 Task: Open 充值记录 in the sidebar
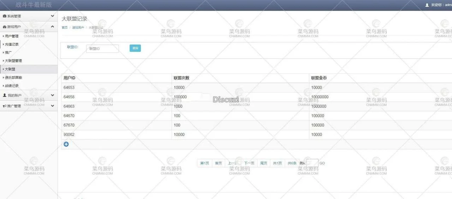click(12, 44)
